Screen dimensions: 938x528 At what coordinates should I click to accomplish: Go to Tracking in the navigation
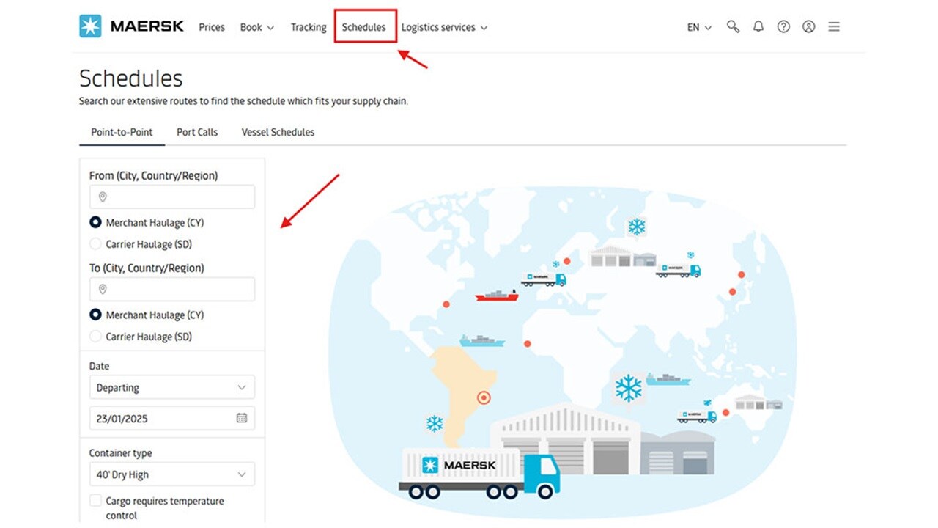tap(308, 27)
